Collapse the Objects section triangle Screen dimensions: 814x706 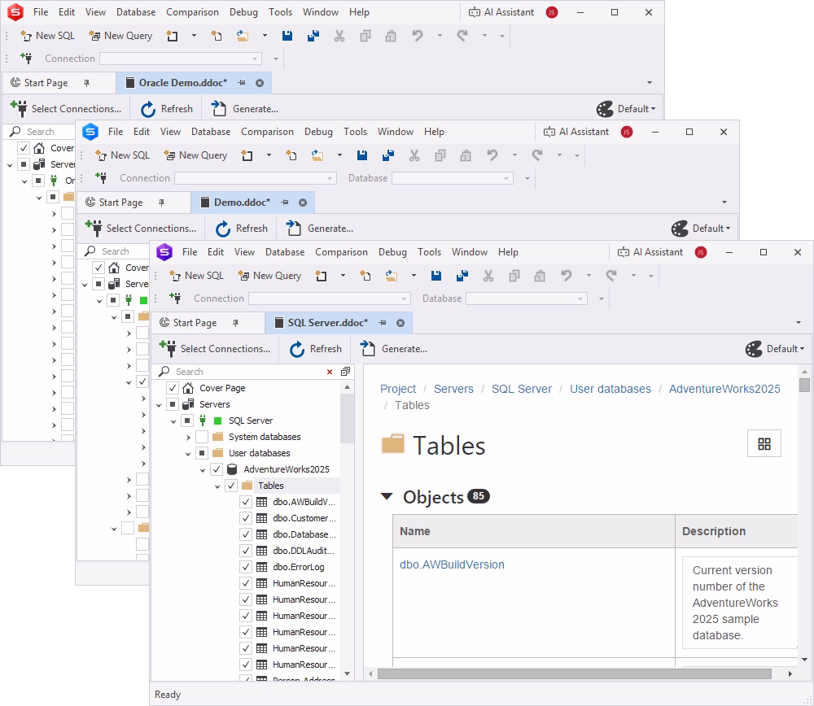[x=386, y=496]
